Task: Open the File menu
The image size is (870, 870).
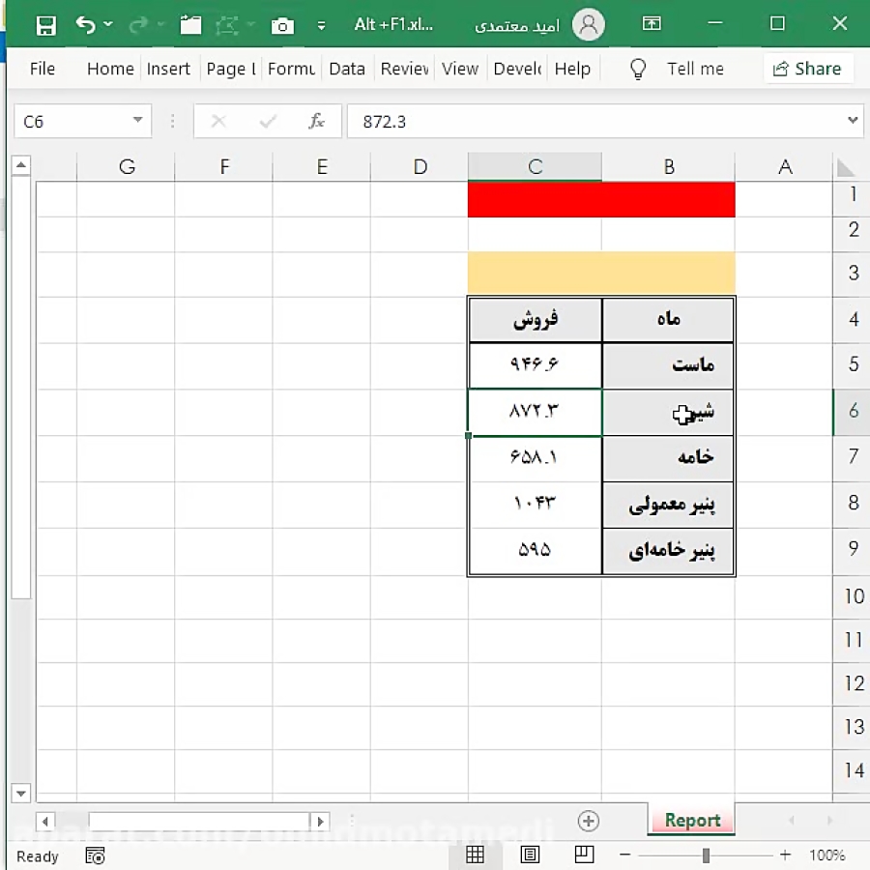Action: [42, 69]
